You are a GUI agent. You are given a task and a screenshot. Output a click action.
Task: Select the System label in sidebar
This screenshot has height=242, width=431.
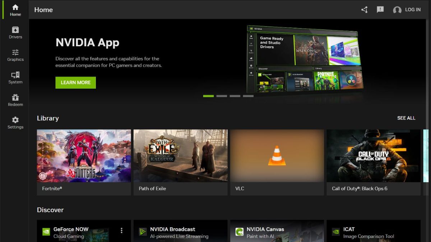click(x=15, y=82)
